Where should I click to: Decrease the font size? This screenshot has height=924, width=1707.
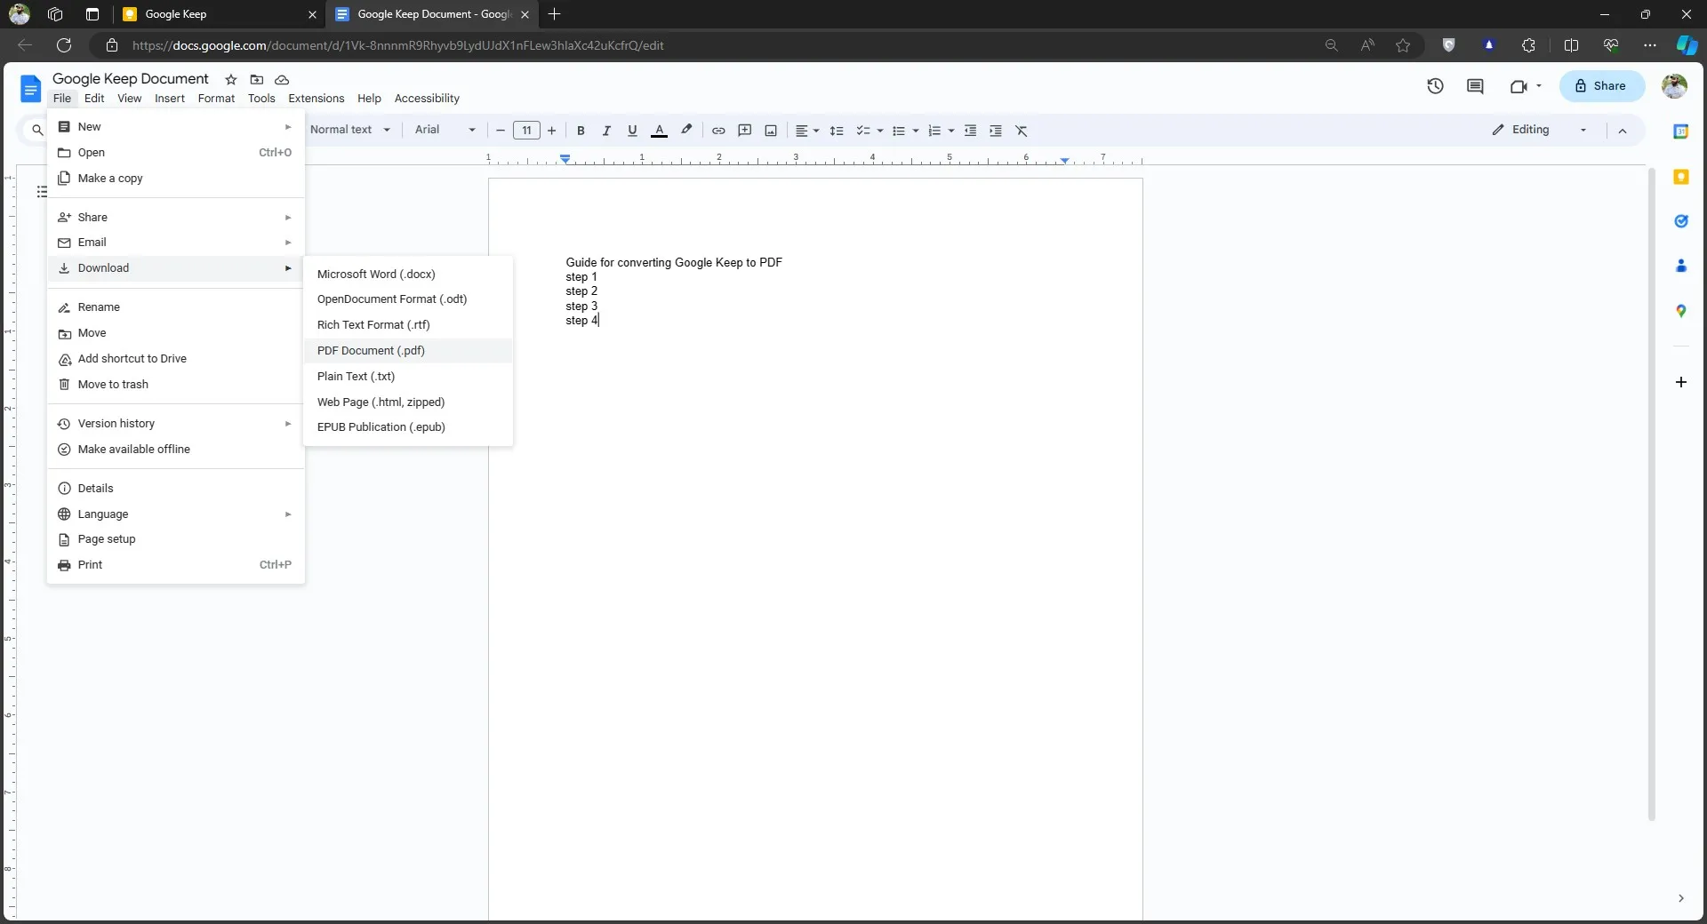click(x=501, y=131)
